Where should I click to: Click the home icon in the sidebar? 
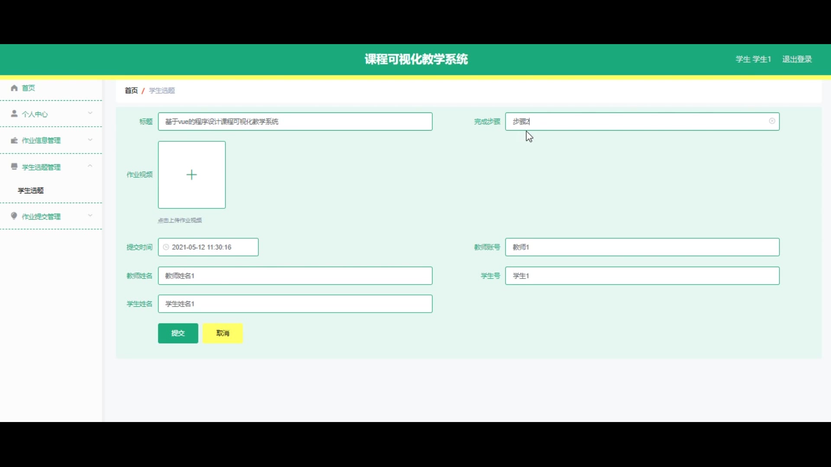pos(14,88)
